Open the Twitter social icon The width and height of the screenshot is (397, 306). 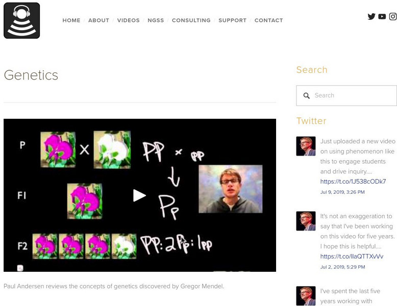click(x=371, y=16)
